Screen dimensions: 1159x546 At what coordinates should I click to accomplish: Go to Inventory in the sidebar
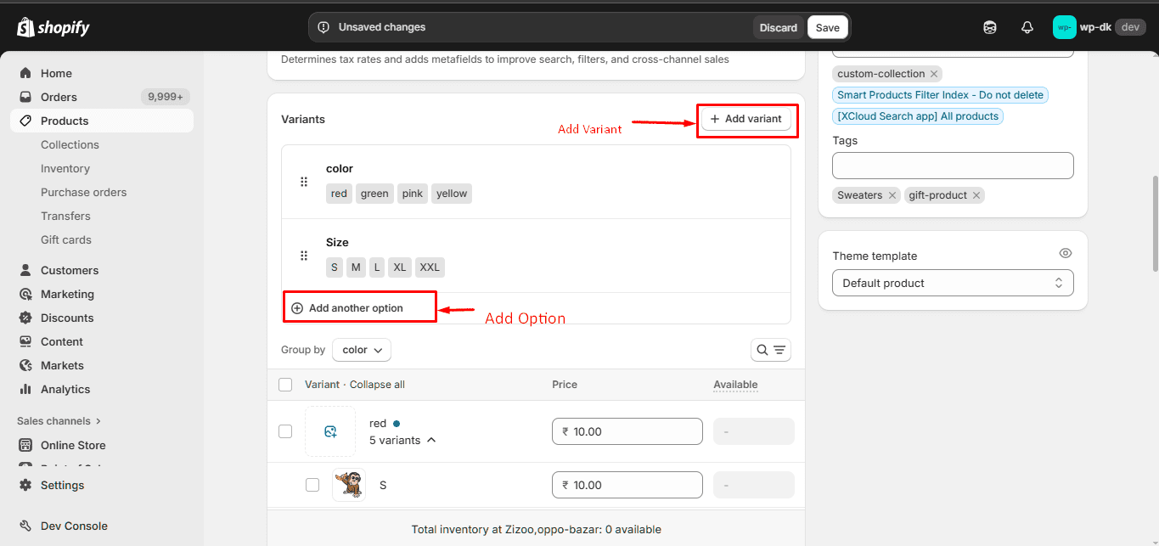click(65, 168)
